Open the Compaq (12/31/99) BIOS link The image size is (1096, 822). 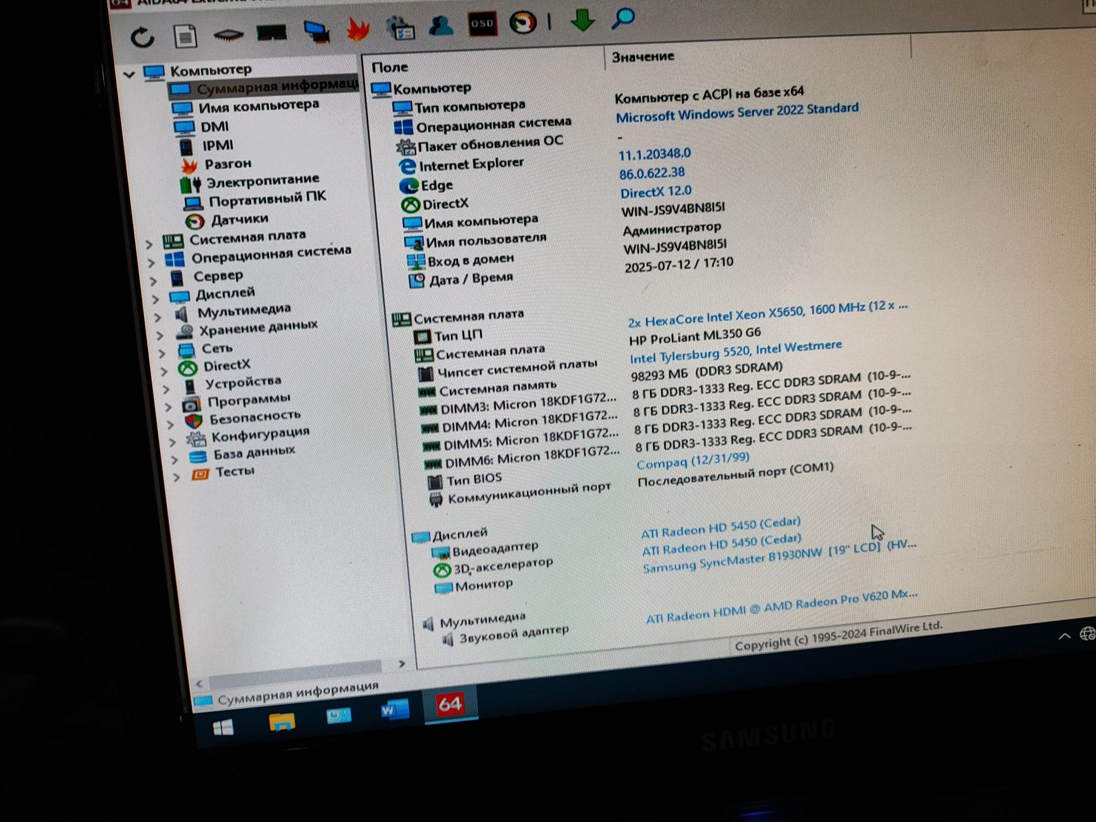[693, 460]
